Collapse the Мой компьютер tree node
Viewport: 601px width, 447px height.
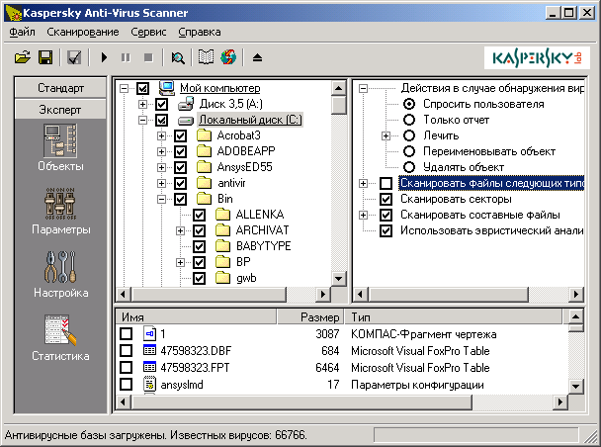(x=124, y=89)
